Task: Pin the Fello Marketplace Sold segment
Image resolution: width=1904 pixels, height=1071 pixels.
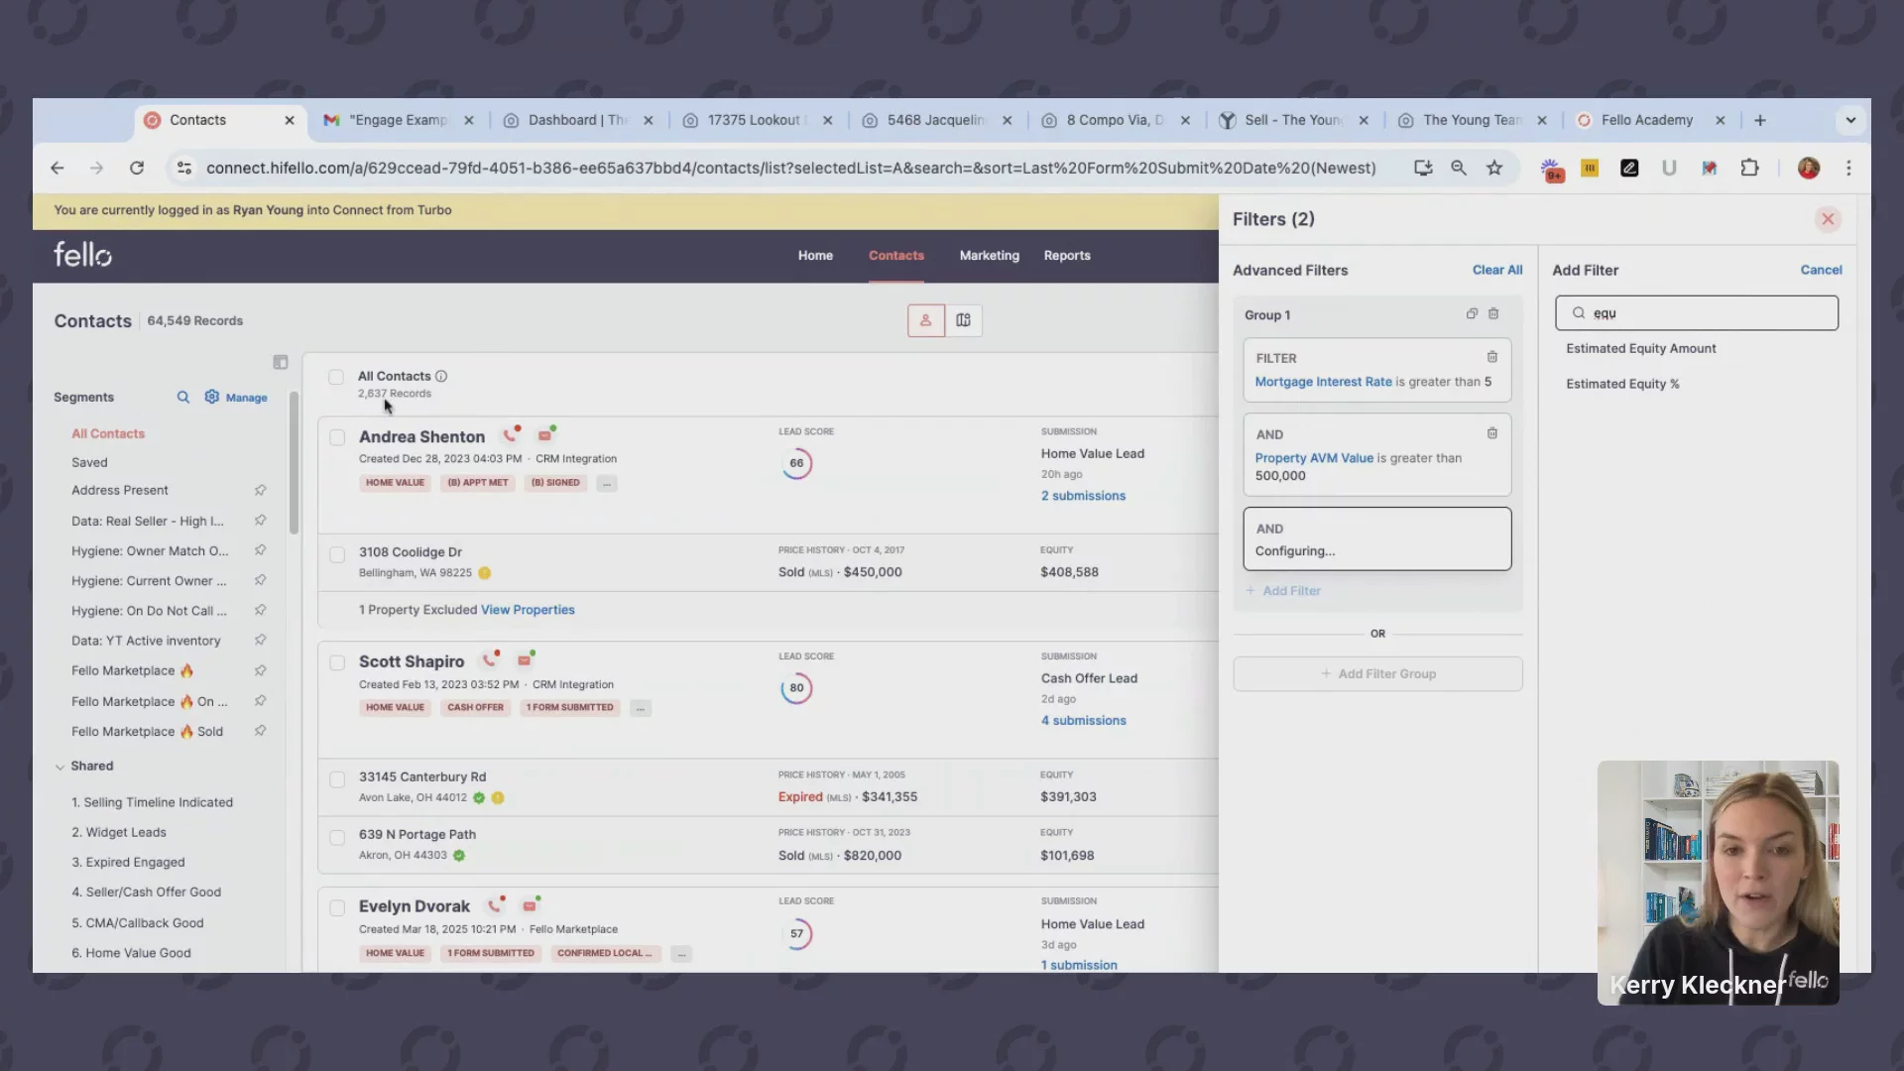Action: coord(260,731)
